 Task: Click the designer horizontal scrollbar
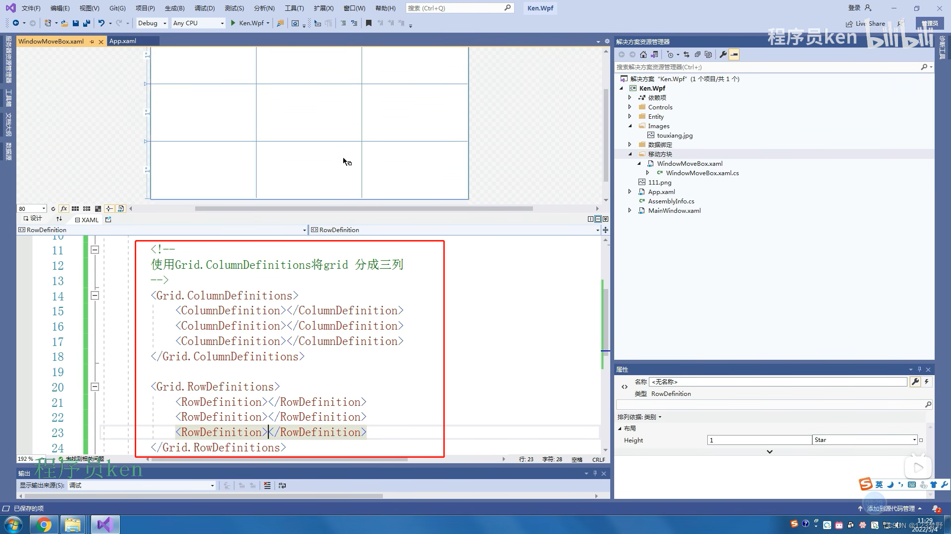pyautogui.click(x=364, y=209)
